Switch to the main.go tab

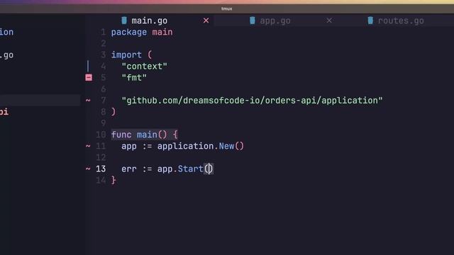[150, 21]
